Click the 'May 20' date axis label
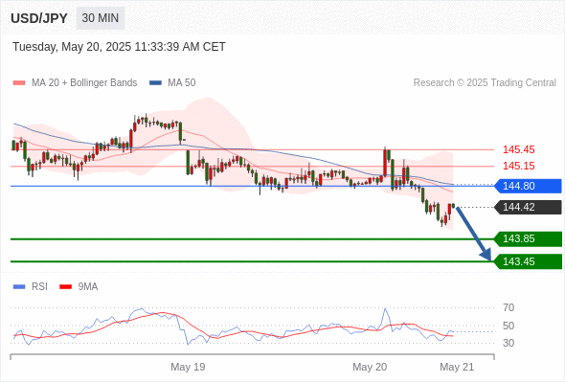Screen dimensions: 565x383 [370, 367]
